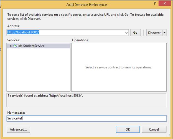Click the Namespace label

(x=16, y=113)
